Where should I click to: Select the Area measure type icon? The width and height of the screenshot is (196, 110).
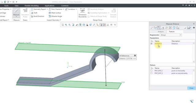point(170,28)
